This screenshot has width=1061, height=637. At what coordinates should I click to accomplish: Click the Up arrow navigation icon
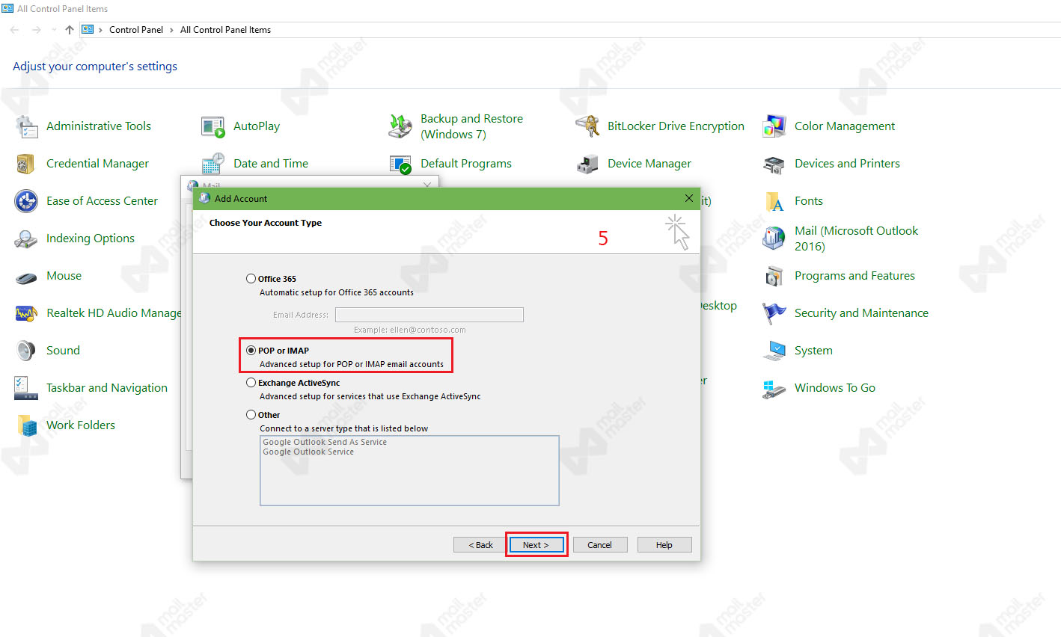(x=69, y=30)
